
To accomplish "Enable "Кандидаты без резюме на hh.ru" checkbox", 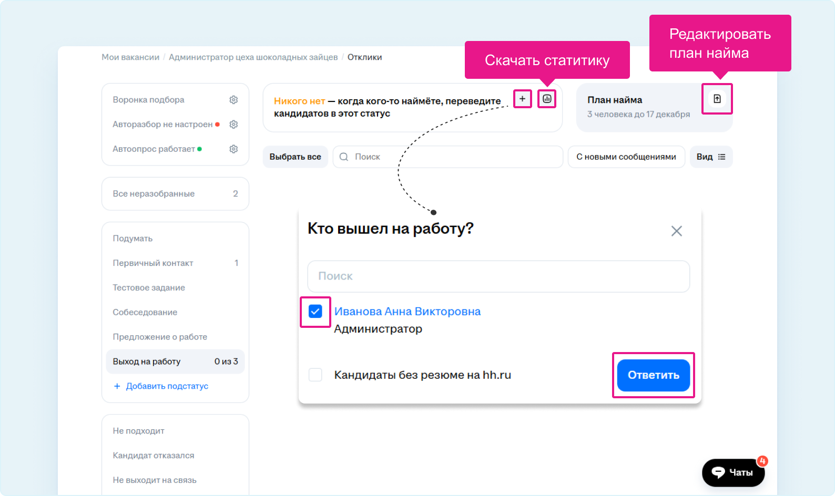I will pos(315,375).
